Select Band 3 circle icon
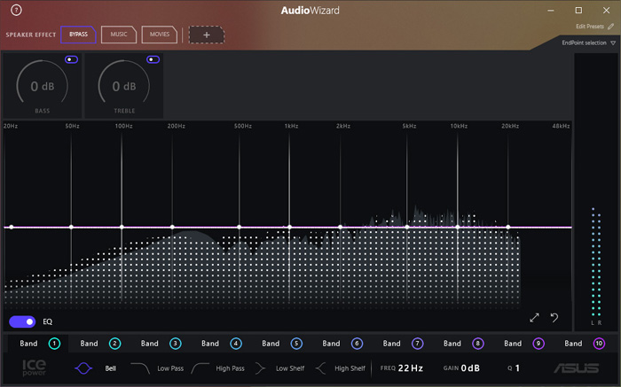621x387 pixels. tap(176, 344)
